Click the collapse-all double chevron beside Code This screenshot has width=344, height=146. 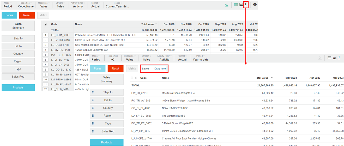pyautogui.click(x=136, y=78)
